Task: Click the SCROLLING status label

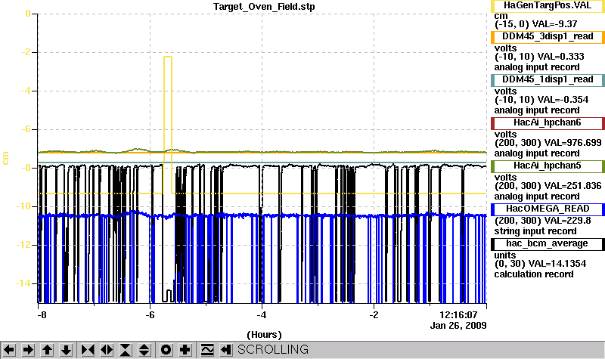Action: coord(273,349)
